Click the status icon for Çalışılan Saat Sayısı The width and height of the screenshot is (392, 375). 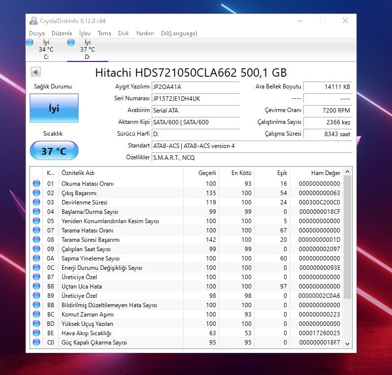click(x=36, y=249)
